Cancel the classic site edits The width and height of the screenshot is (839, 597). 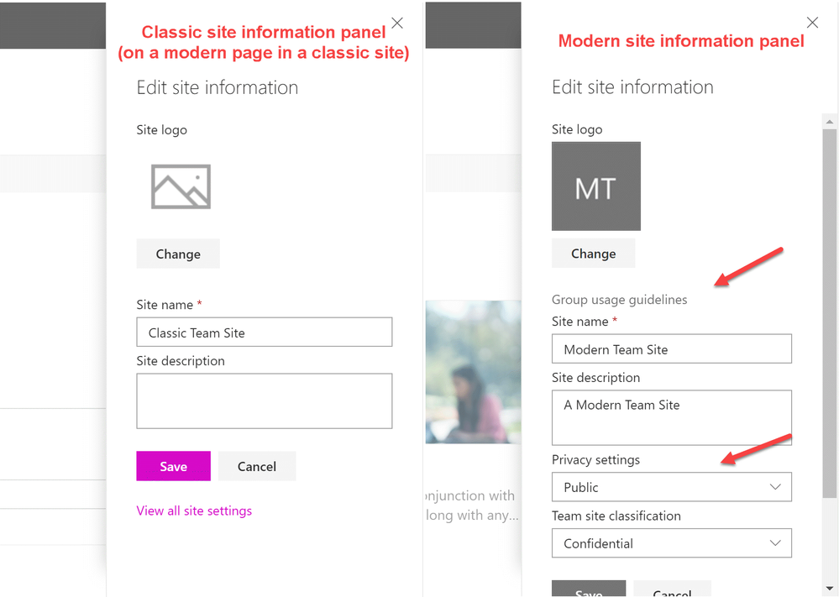257,466
